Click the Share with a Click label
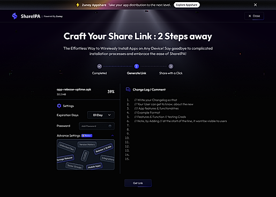Viewport: 276px width, 197px height. coord(171,73)
